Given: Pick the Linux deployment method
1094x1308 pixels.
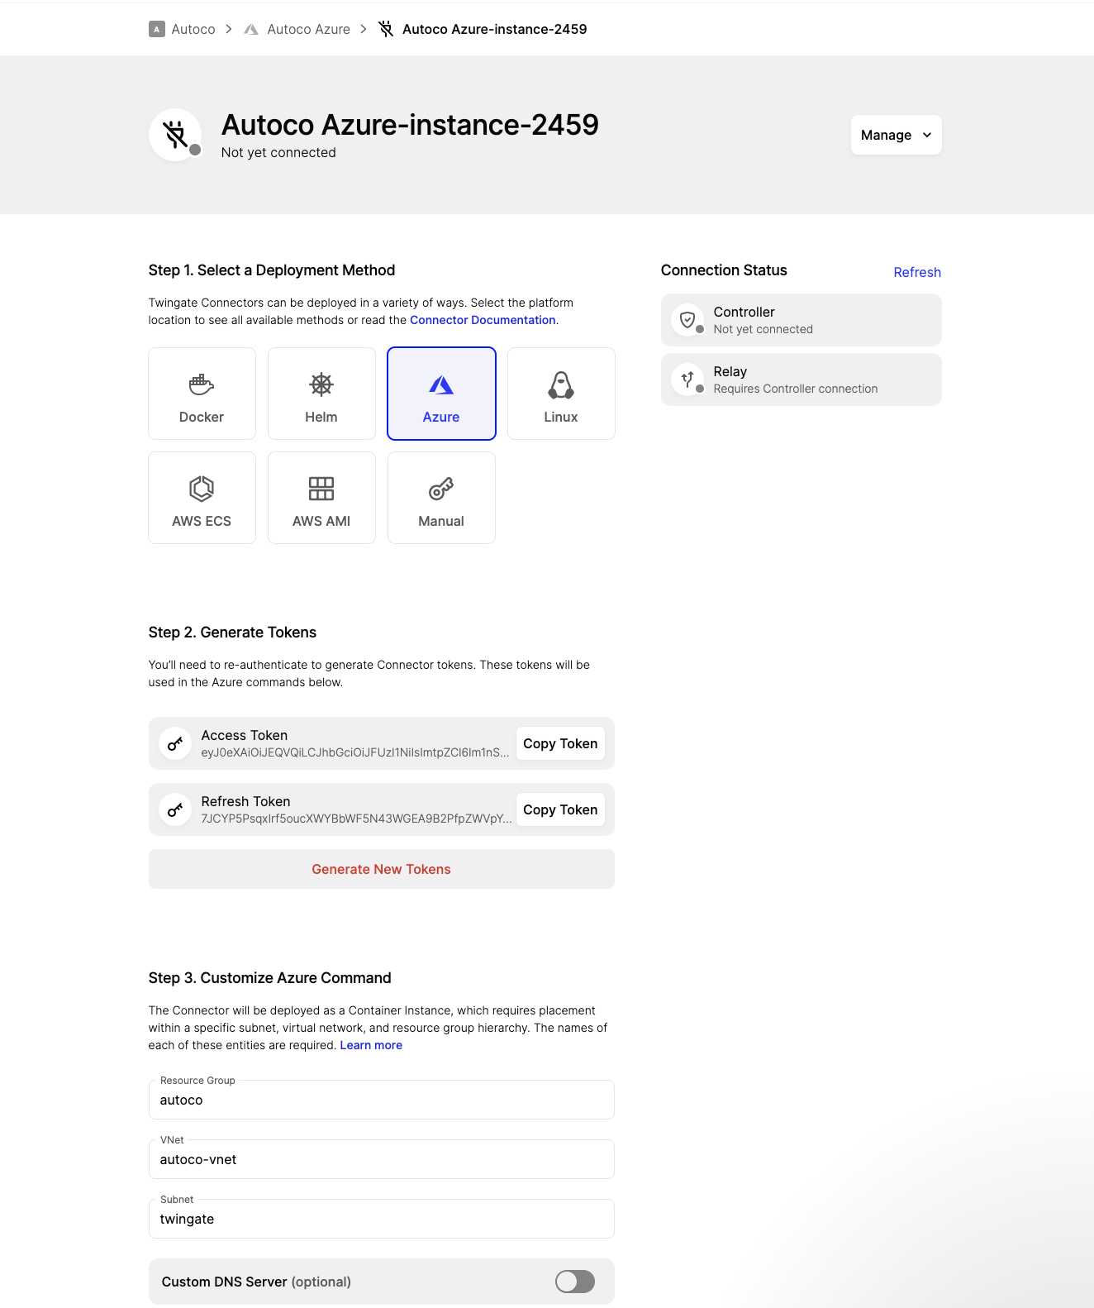Looking at the screenshot, I should click(x=561, y=394).
